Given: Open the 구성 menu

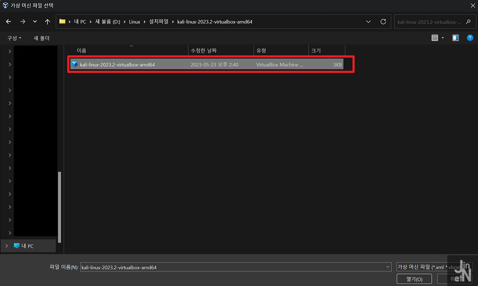Looking at the screenshot, I should [14, 38].
